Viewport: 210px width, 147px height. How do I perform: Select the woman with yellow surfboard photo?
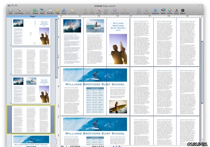(118, 107)
